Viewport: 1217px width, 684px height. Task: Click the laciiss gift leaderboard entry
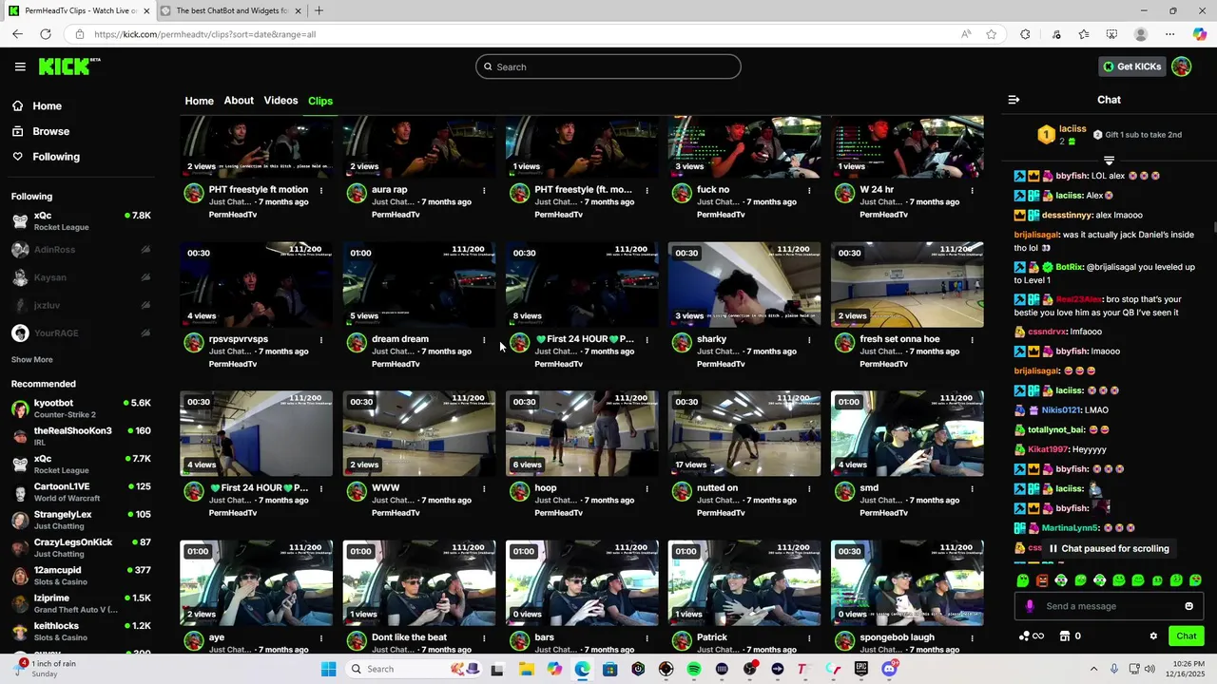click(1065, 135)
